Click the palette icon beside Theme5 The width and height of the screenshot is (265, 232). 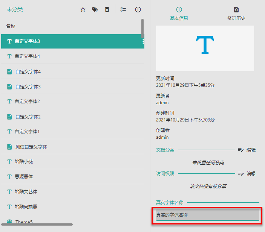9,222
